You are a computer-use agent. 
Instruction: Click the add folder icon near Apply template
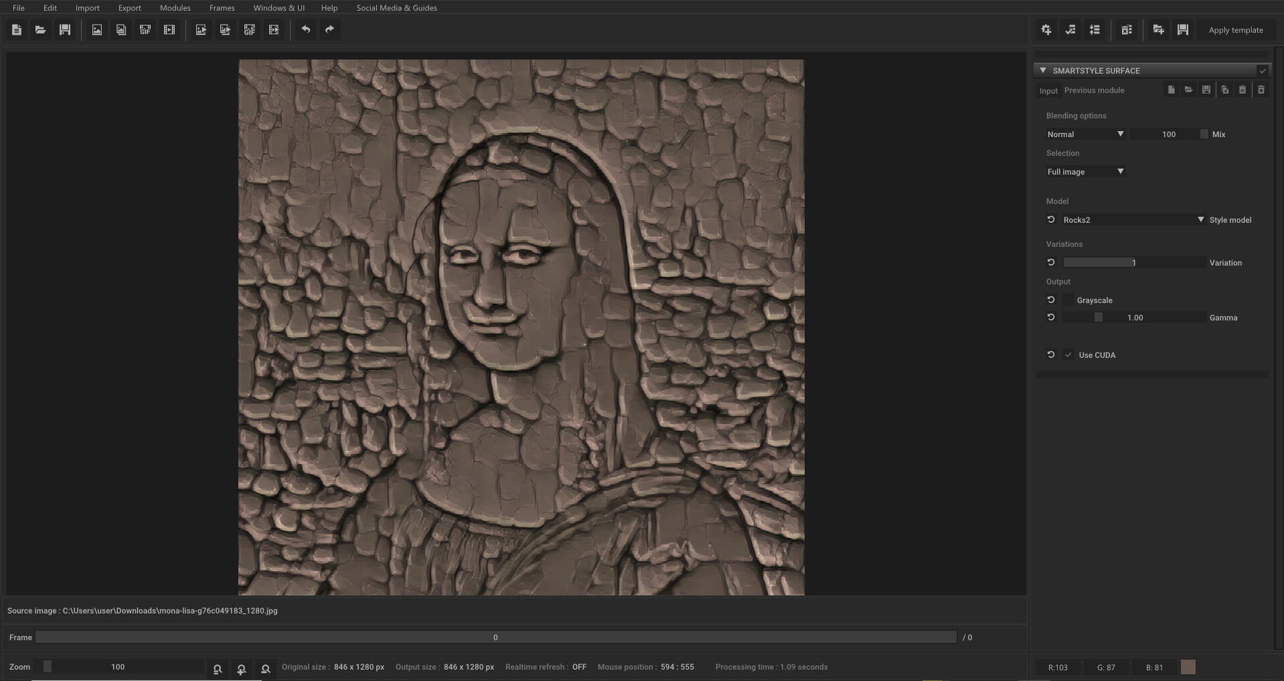1158,29
